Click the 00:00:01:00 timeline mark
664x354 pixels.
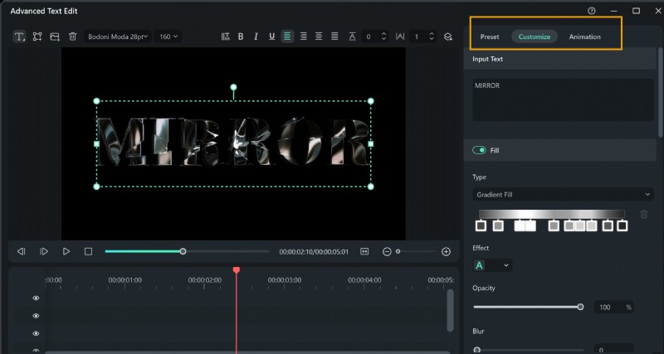pos(125,280)
